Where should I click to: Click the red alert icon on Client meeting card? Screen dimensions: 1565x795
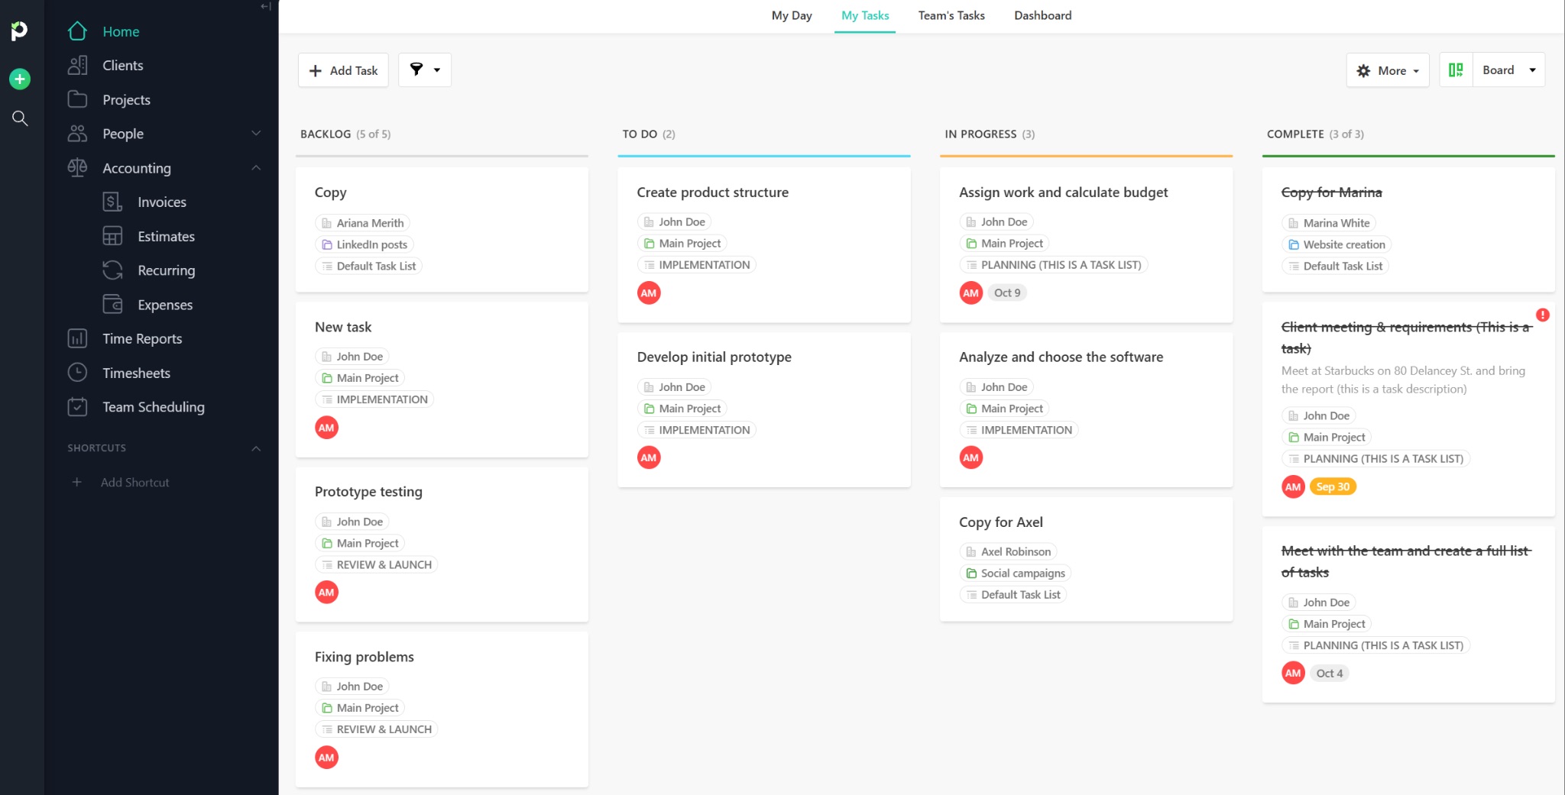coord(1543,315)
